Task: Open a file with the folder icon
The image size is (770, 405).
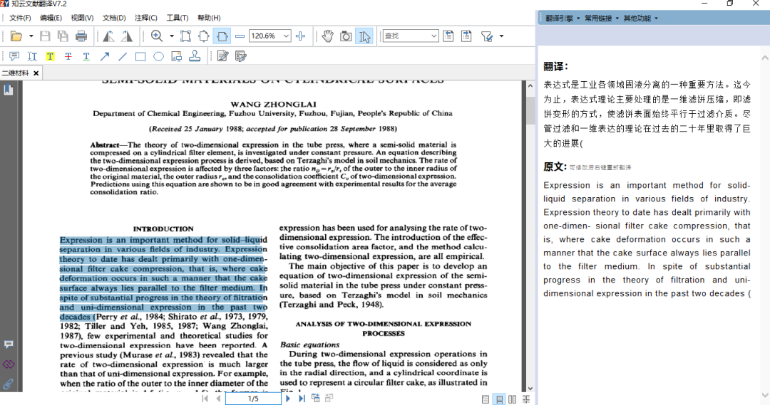Action: point(16,36)
